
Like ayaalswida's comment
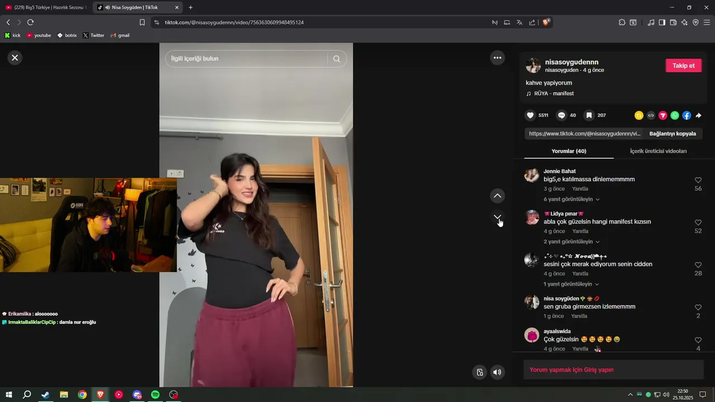pyautogui.click(x=698, y=340)
